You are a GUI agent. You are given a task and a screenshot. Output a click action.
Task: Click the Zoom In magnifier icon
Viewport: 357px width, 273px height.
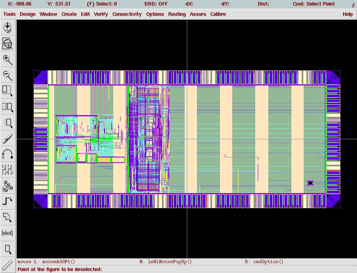point(8,59)
